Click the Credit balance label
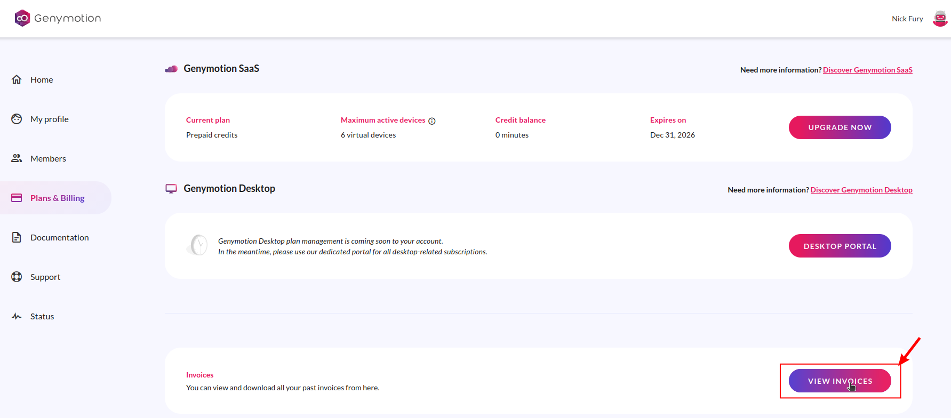 [x=521, y=120]
